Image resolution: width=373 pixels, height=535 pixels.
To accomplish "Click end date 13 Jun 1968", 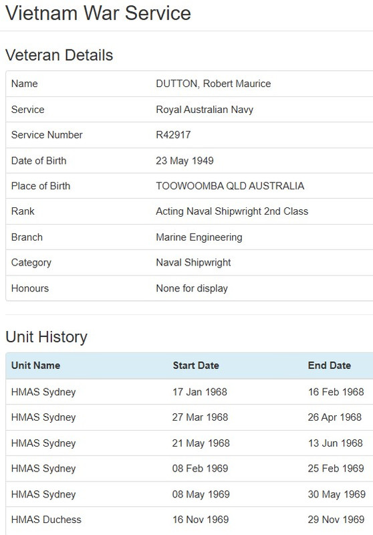I will (335, 443).
